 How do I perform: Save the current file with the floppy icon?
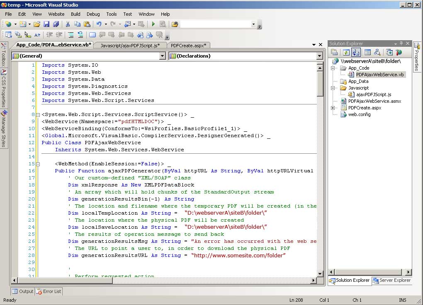pos(46,24)
